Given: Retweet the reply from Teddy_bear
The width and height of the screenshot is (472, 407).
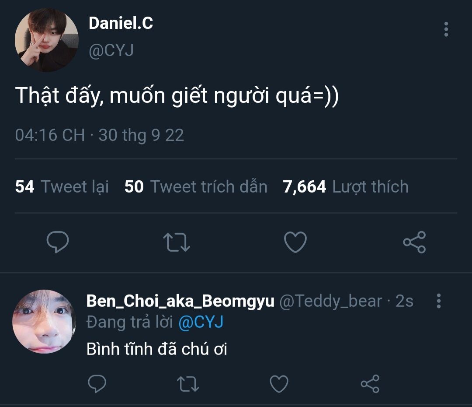Looking at the screenshot, I should (x=188, y=384).
